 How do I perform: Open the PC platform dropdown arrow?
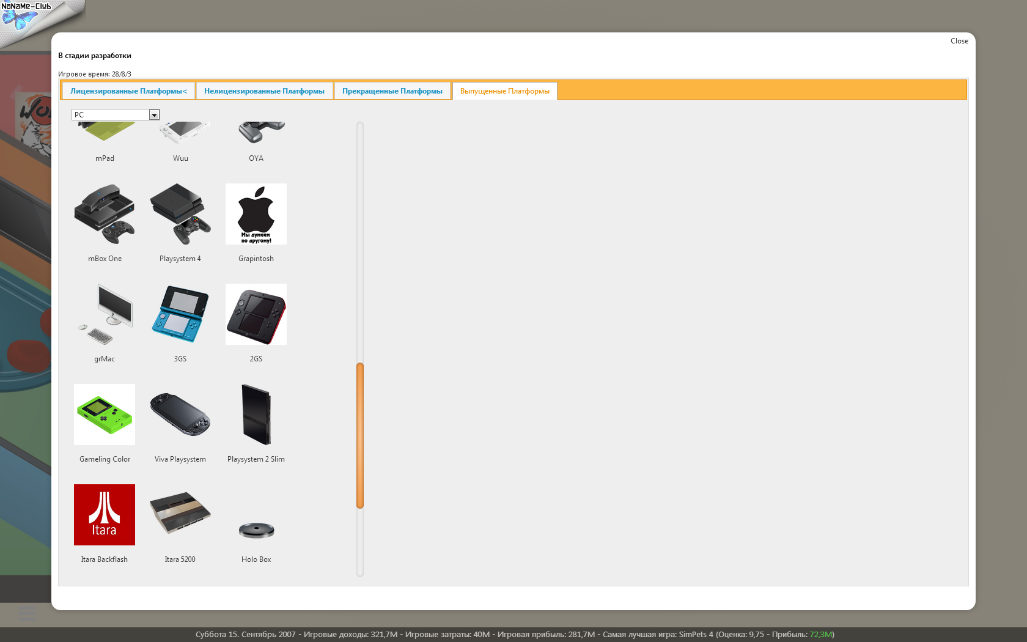154,115
